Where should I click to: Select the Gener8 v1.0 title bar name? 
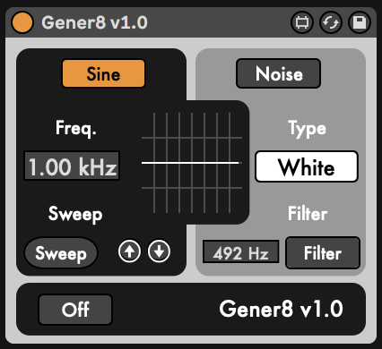[x=94, y=22]
